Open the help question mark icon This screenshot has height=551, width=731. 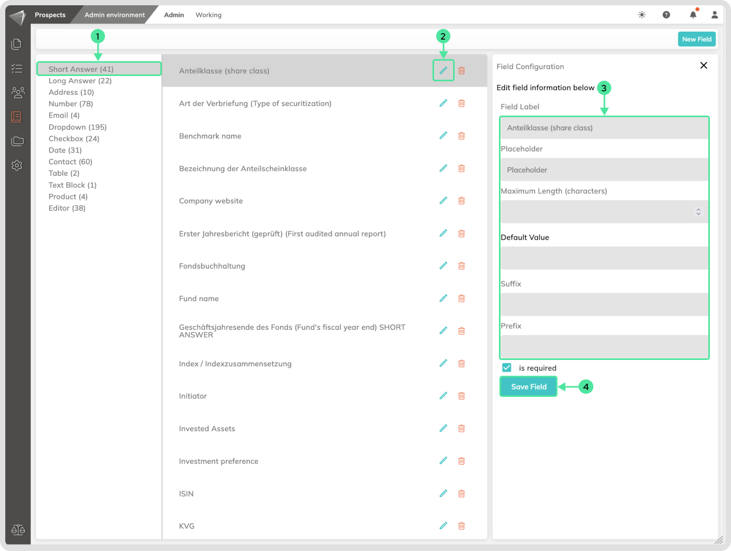coord(666,15)
